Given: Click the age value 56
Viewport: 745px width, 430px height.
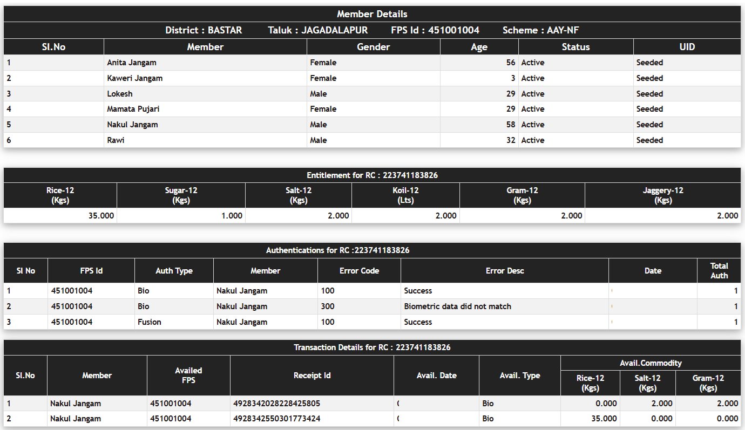Looking at the screenshot, I should 510,63.
